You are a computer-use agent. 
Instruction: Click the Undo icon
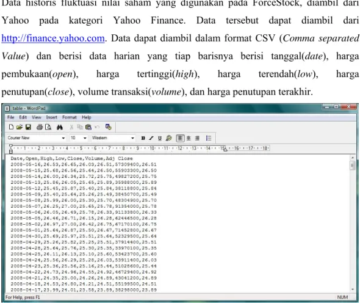(x=97, y=127)
